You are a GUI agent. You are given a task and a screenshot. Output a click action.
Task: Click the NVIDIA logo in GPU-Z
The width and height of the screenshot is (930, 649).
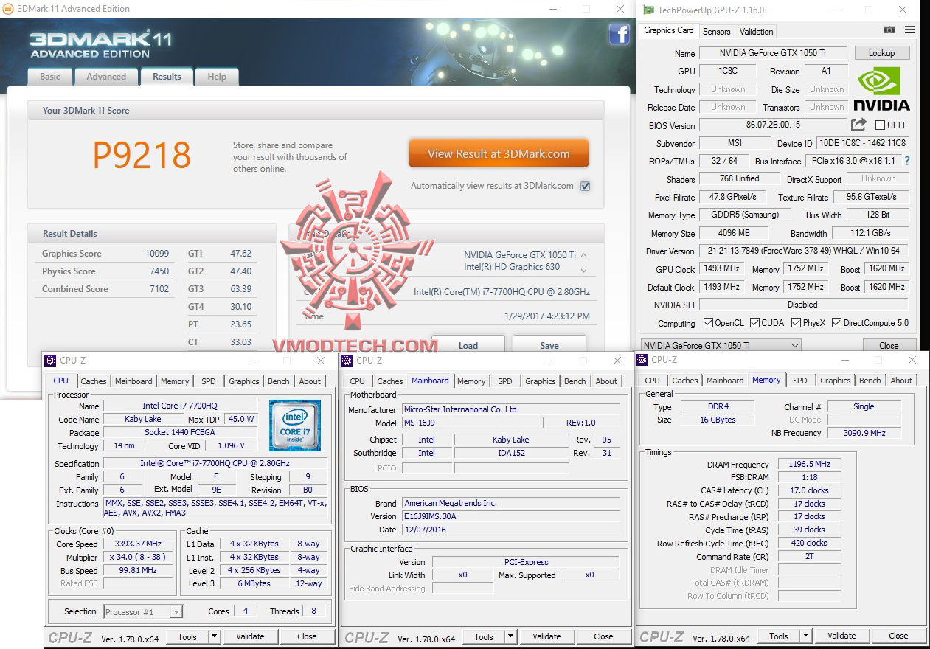coord(881,88)
